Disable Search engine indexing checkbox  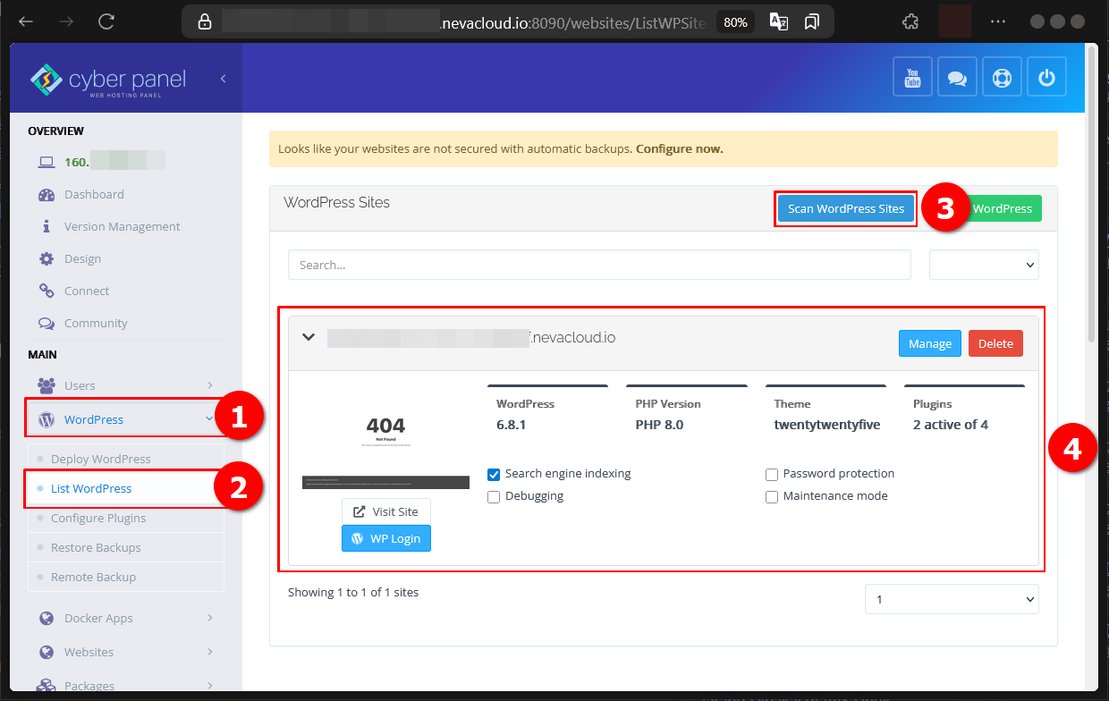click(494, 474)
